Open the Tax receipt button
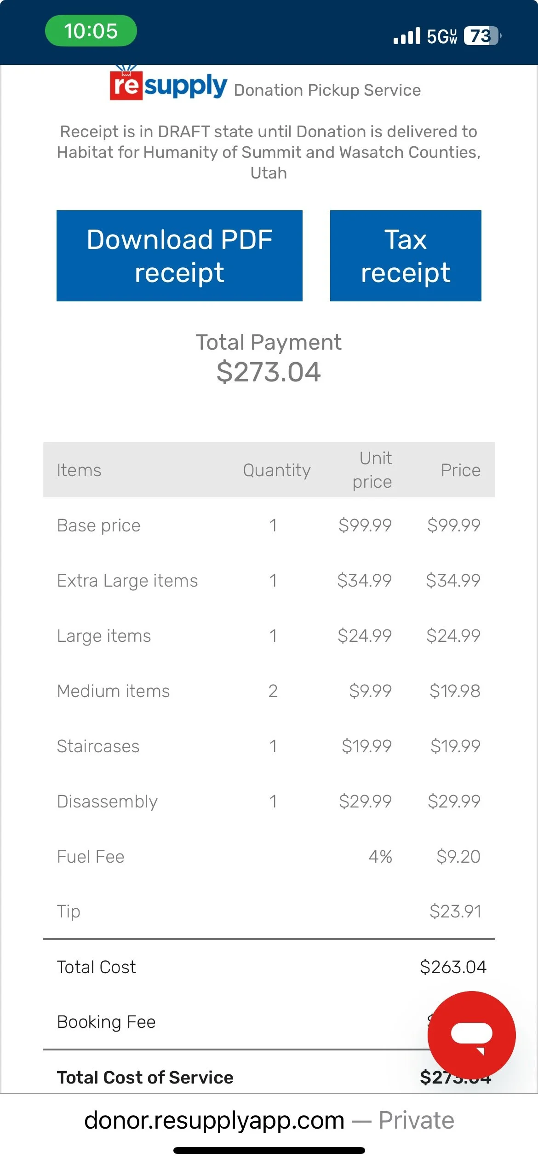Screen dimensions: 538x1165 pyautogui.click(x=406, y=256)
